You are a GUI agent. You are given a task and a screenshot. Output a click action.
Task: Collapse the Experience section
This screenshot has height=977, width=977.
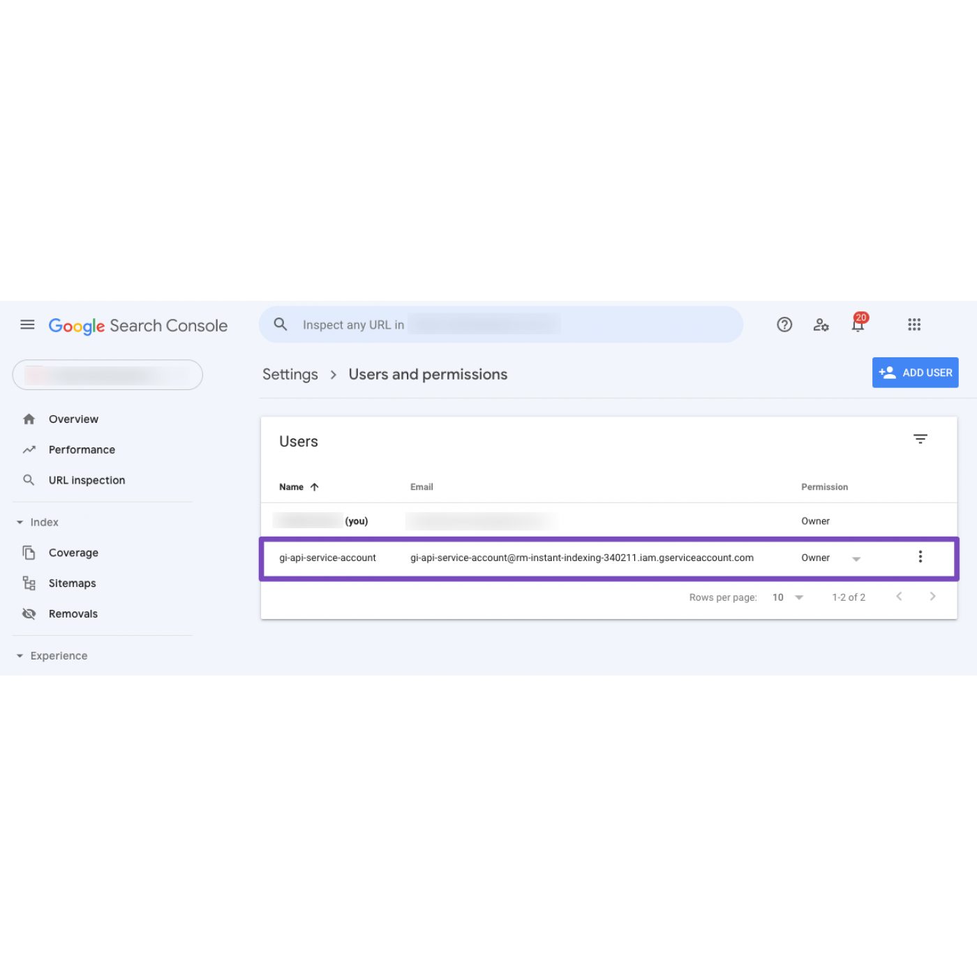click(x=20, y=656)
